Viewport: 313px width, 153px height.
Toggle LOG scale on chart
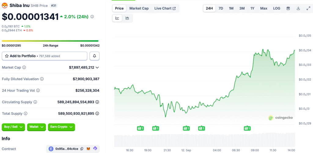point(276,8)
